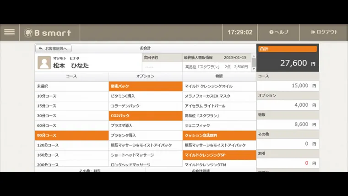Select 160分コース
Image resolution: width=348 pixels, height=196 pixels.
(72, 155)
